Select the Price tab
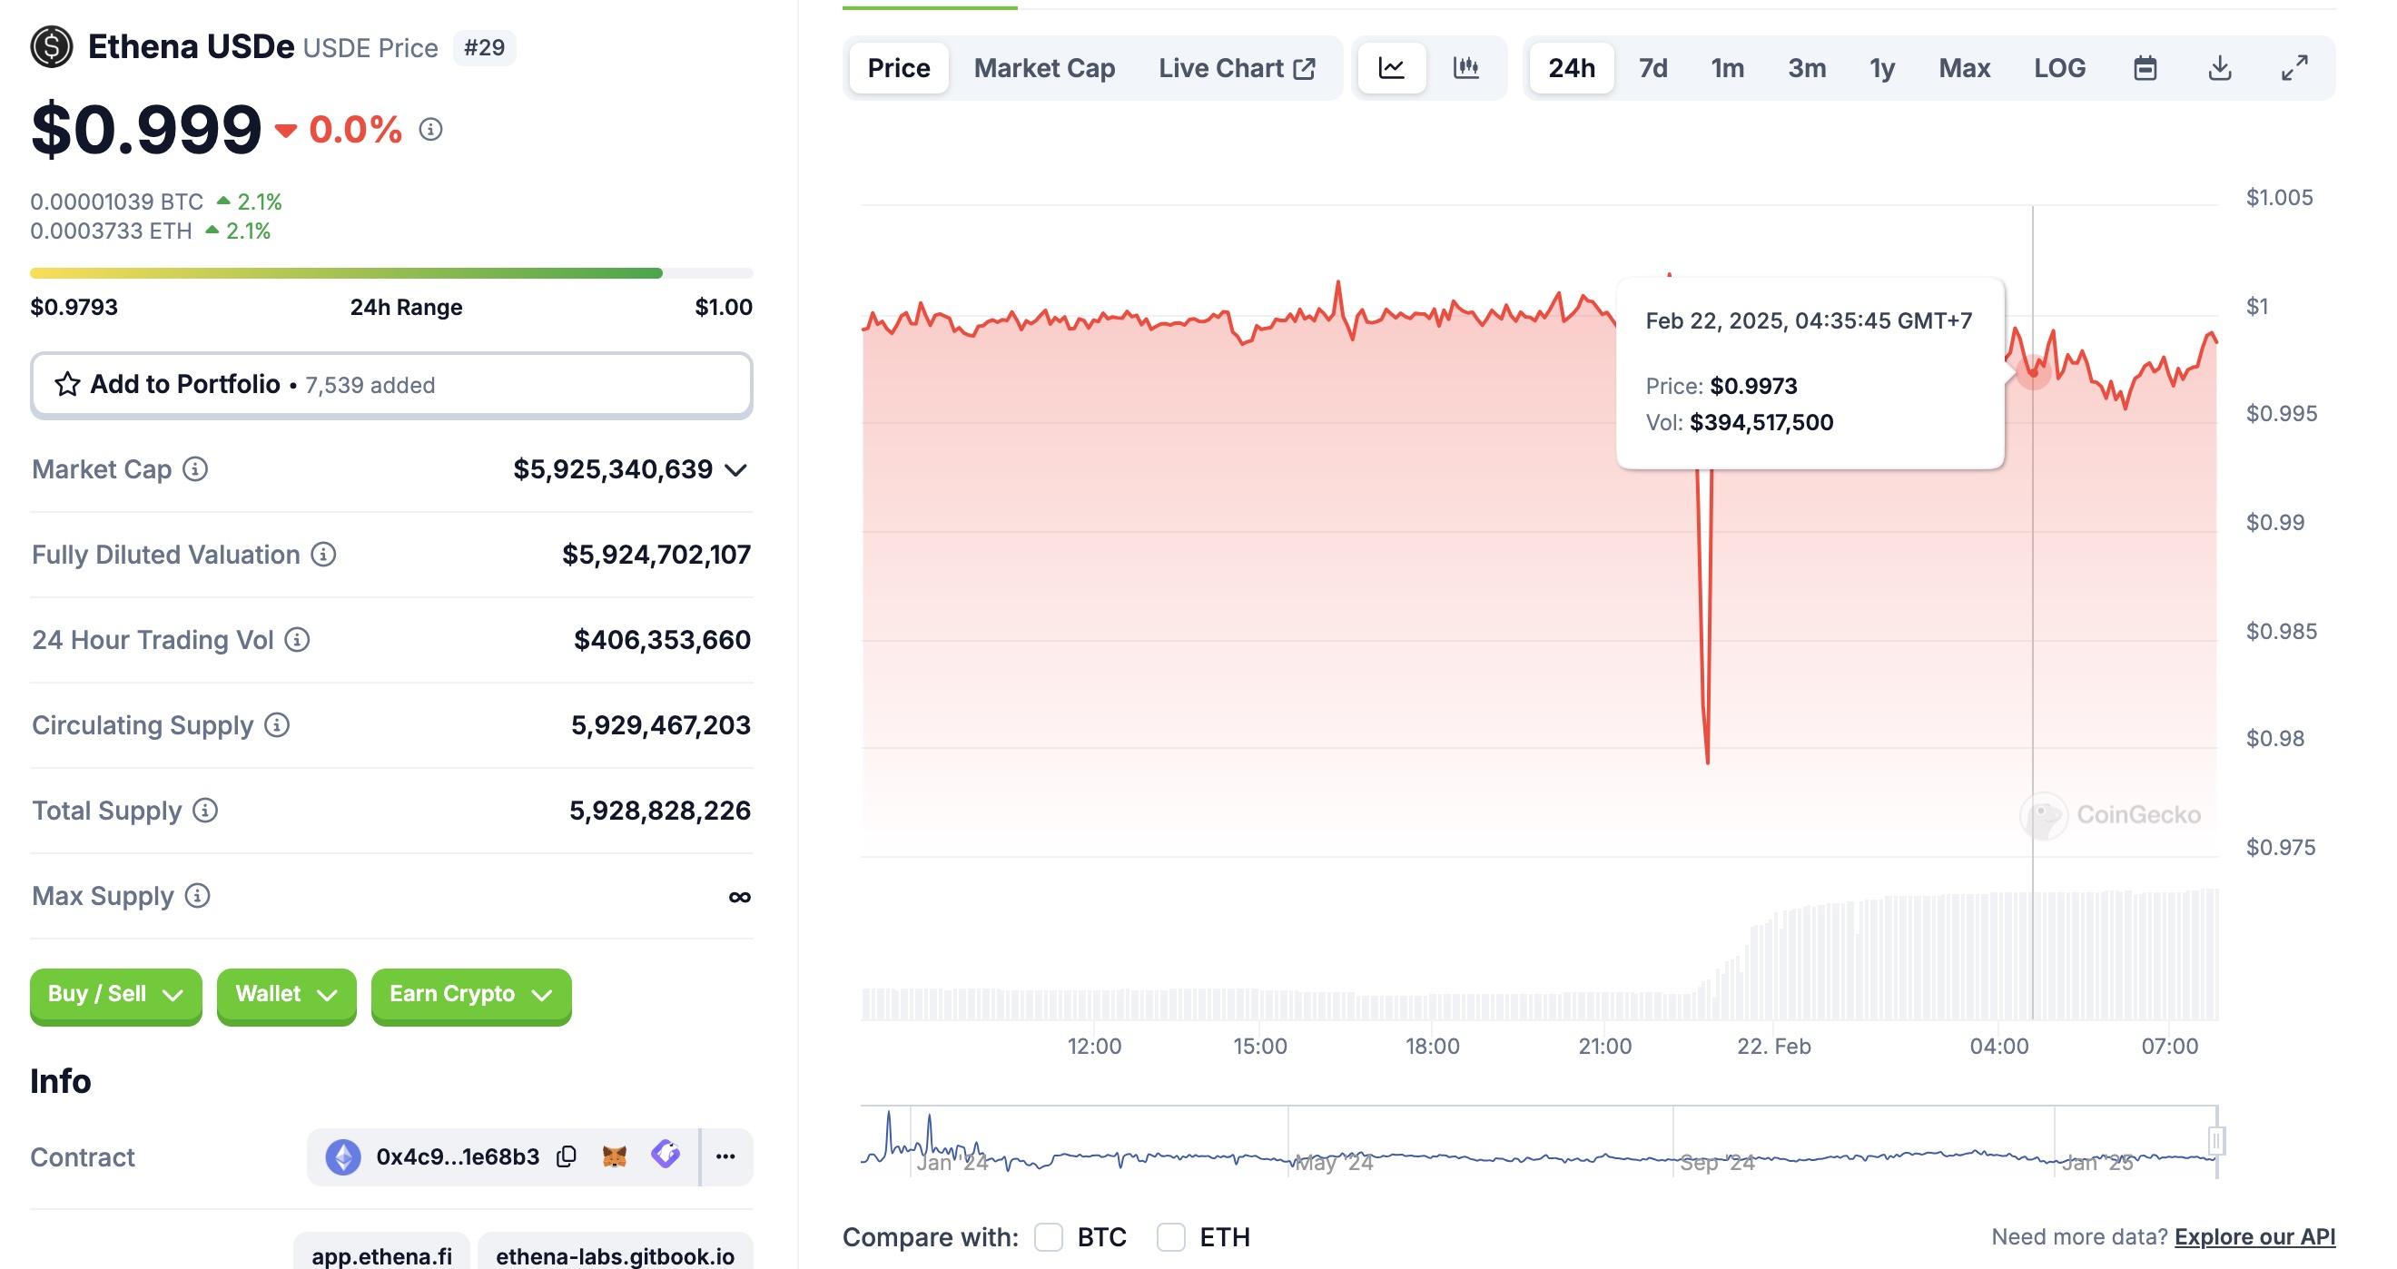This screenshot has height=1269, width=2397. (x=899, y=68)
